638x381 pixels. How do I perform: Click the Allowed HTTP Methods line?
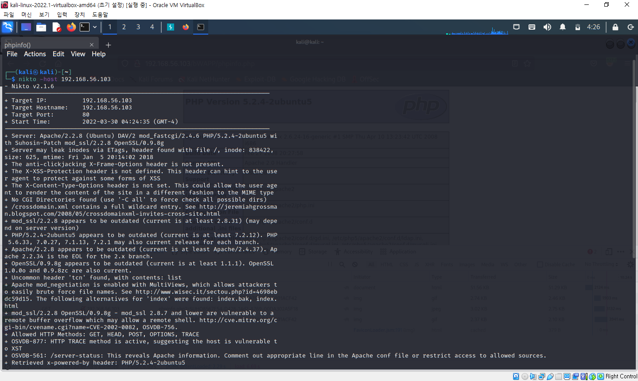click(x=102, y=334)
